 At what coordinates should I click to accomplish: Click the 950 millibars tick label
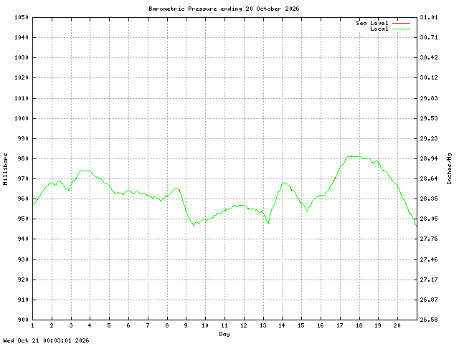click(x=23, y=219)
